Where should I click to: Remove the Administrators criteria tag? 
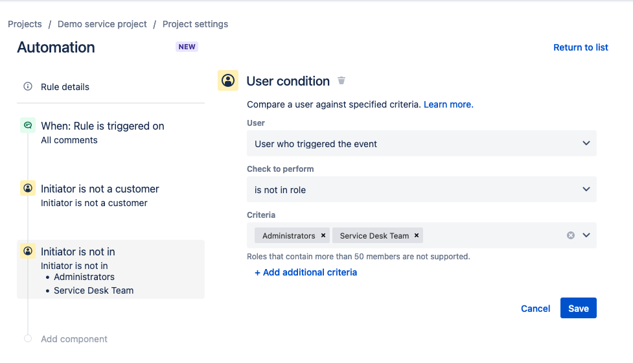323,235
